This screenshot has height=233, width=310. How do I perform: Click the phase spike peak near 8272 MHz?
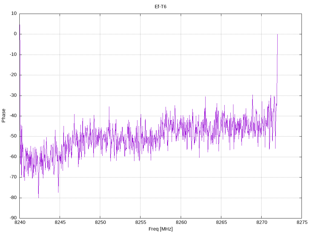coord(277,35)
